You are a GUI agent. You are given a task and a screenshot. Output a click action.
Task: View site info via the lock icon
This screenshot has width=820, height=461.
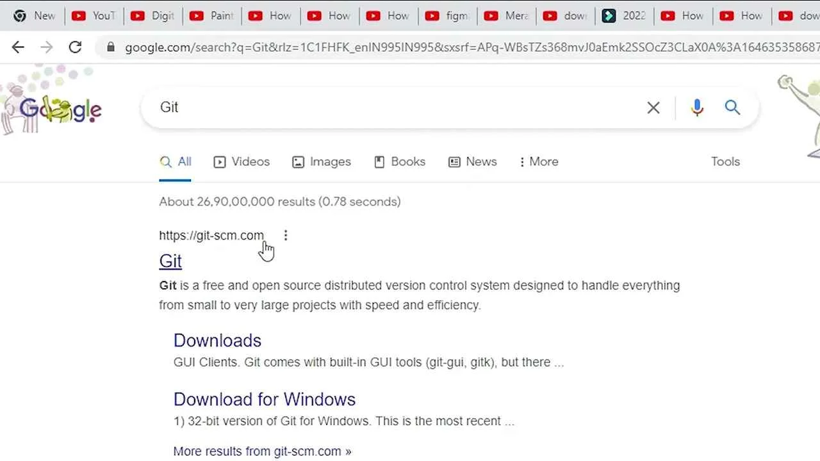(x=111, y=47)
